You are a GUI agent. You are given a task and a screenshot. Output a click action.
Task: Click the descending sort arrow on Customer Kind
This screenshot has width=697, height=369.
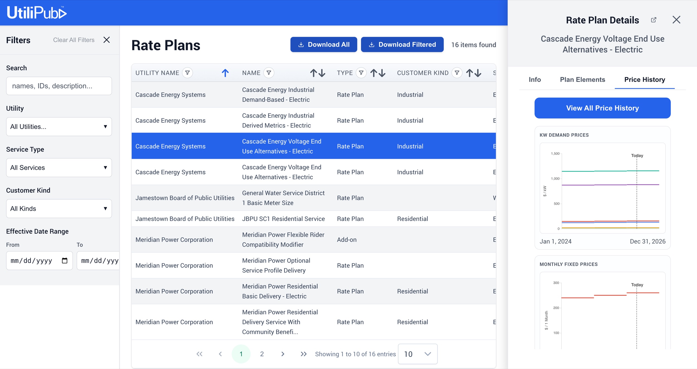click(477, 73)
